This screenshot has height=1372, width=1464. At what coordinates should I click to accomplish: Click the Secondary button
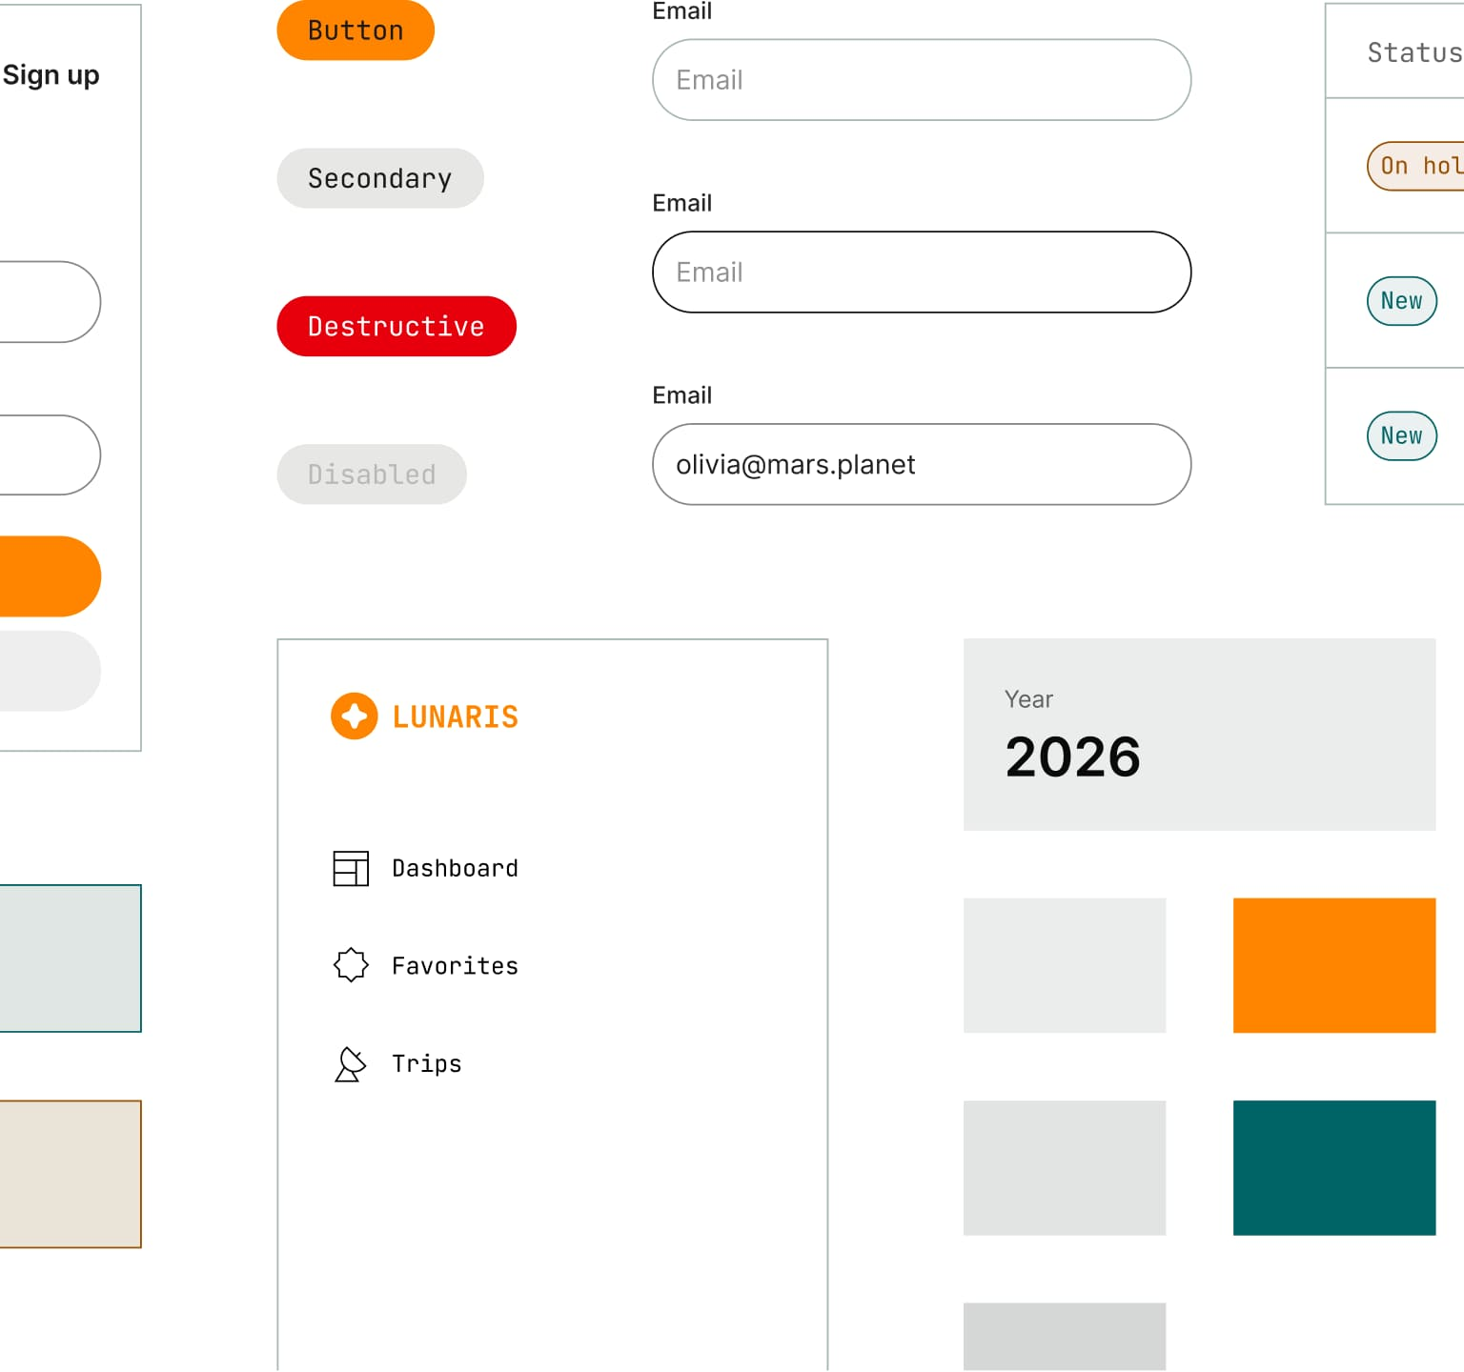click(x=380, y=178)
